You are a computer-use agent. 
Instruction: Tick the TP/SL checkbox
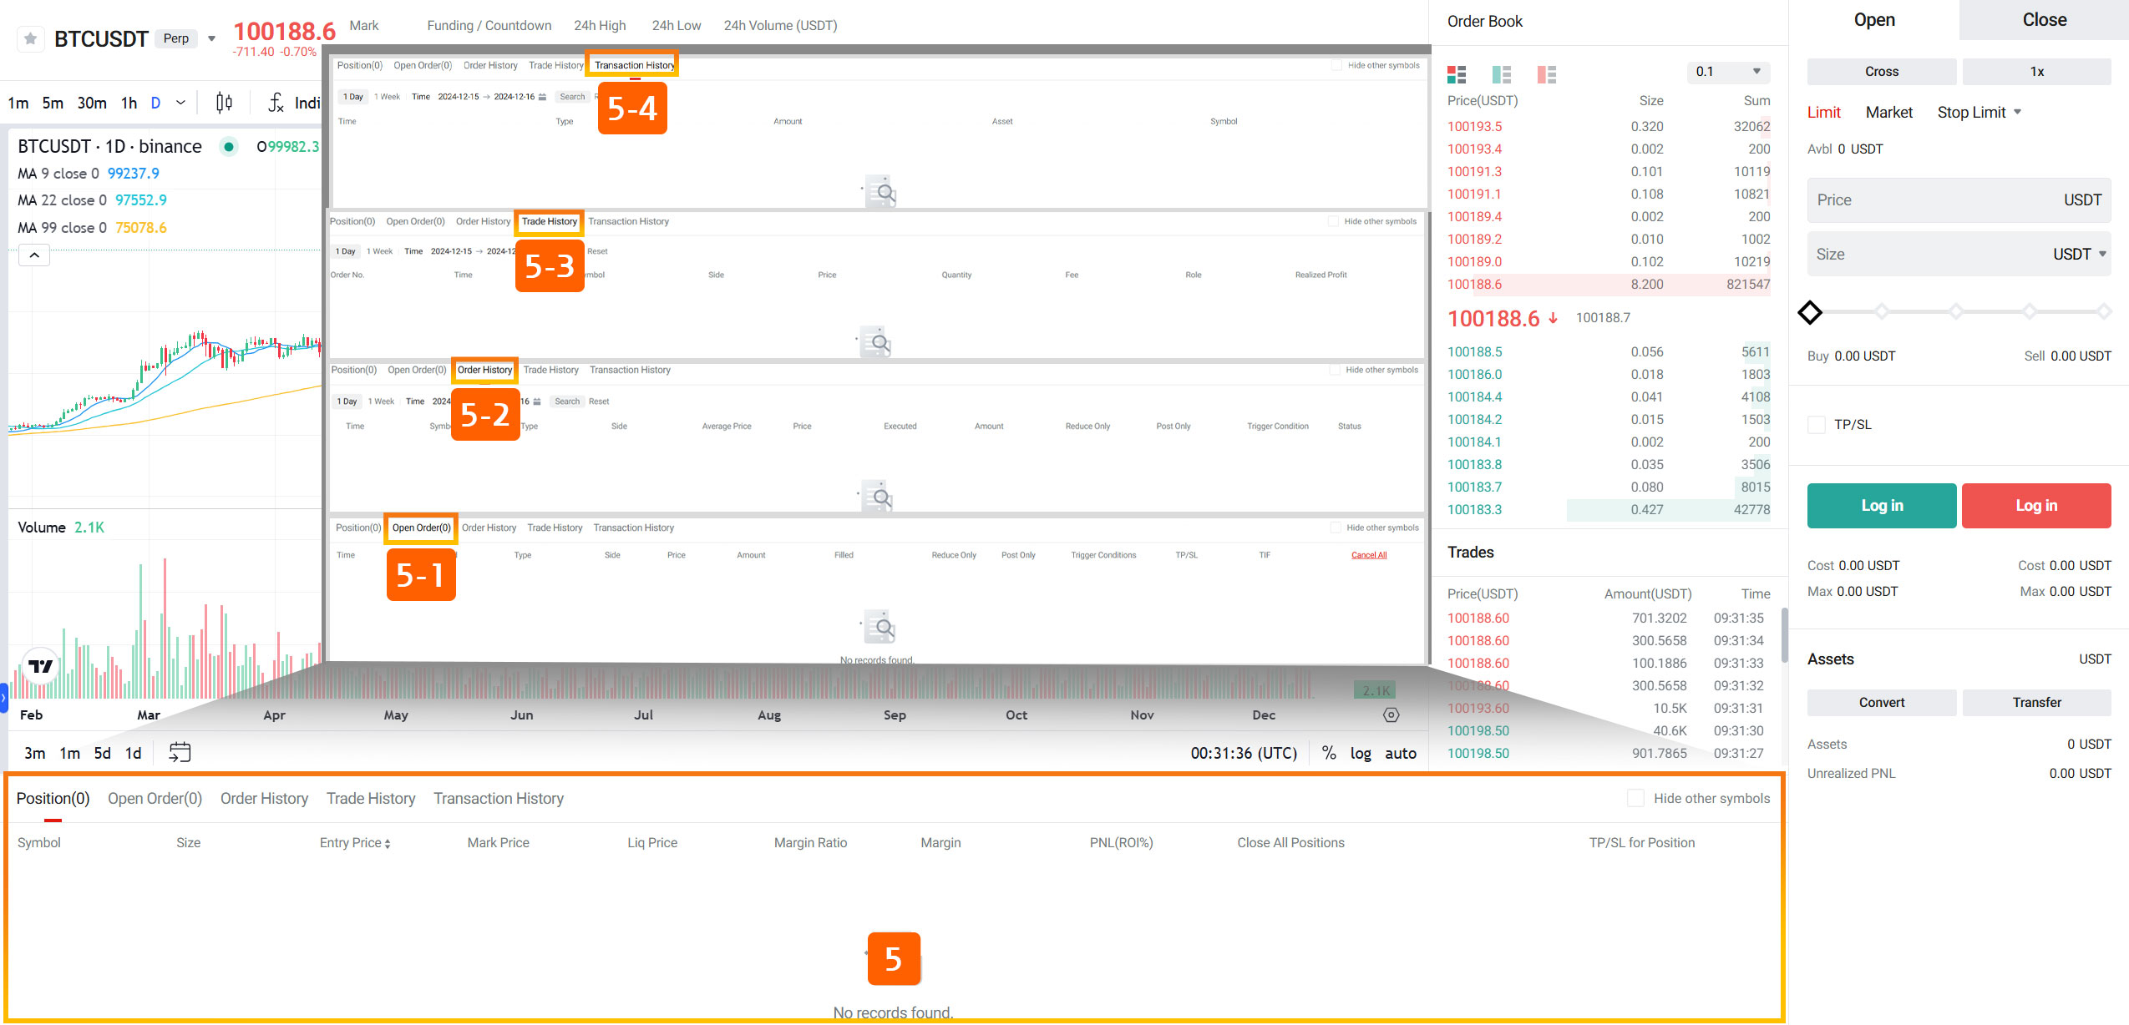point(1817,425)
